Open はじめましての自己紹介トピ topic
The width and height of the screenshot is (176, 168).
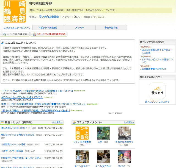(x=15, y=128)
